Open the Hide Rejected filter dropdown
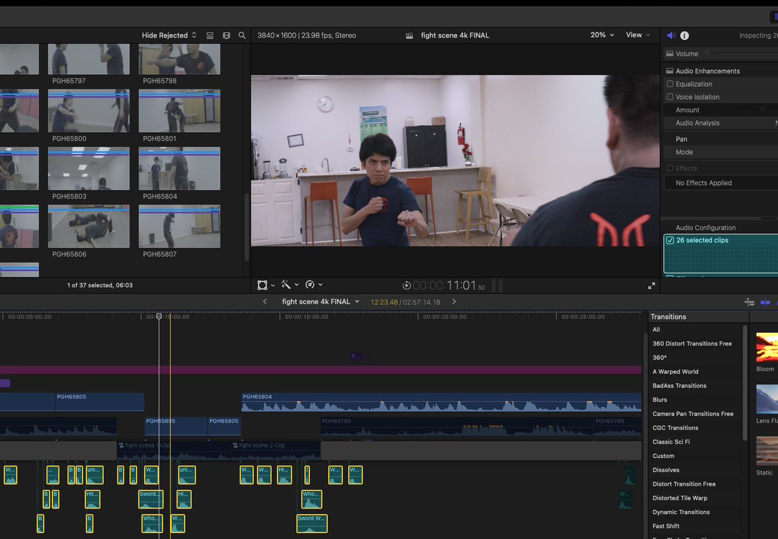778x539 pixels. tap(167, 36)
